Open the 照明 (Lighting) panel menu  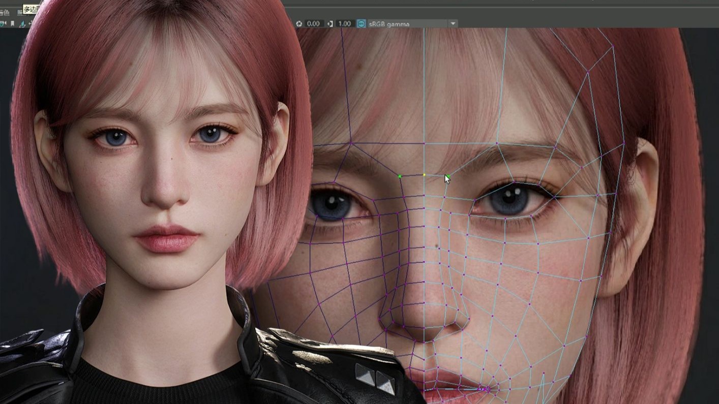(x=21, y=12)
